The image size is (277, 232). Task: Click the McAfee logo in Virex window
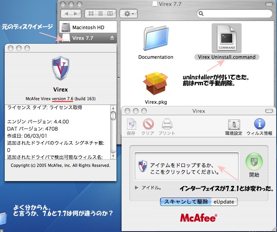[199, 218]
